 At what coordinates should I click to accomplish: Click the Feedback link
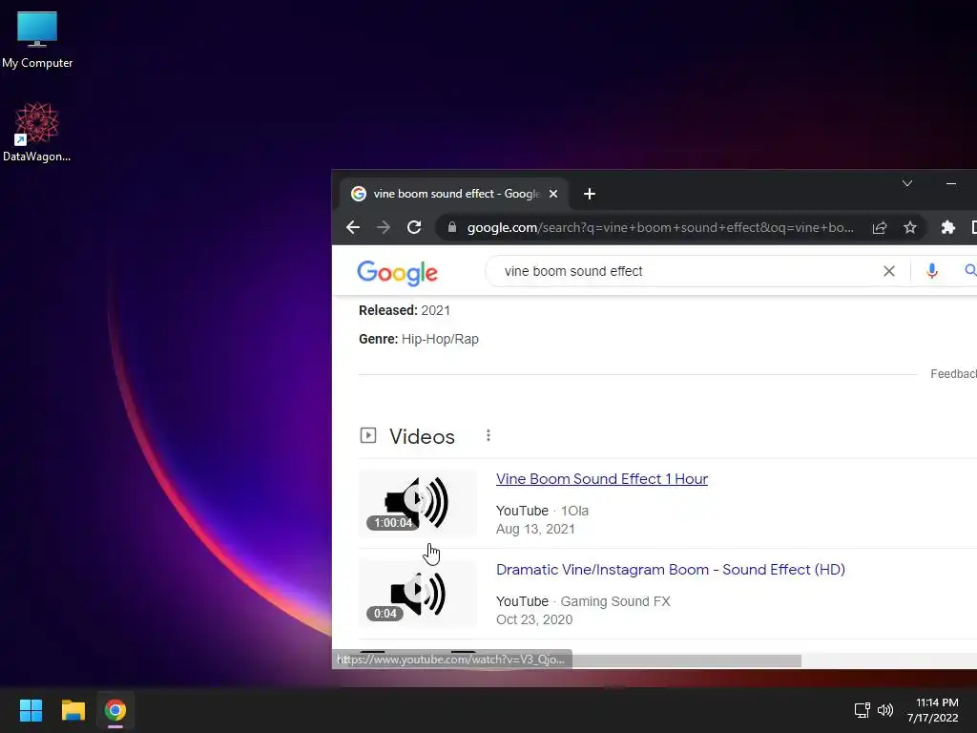click(x=953, y=374)
